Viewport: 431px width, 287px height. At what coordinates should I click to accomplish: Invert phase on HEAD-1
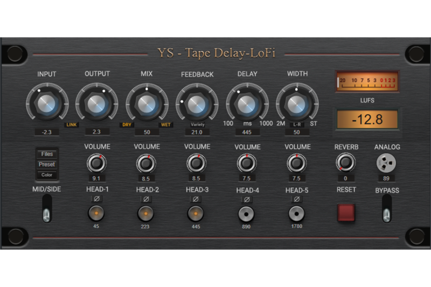[x=96, y=199]
